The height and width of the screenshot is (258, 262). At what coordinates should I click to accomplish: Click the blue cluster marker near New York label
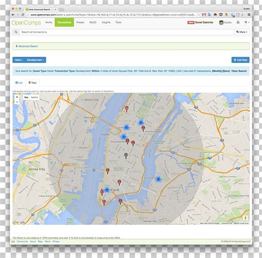pos(107,189)
